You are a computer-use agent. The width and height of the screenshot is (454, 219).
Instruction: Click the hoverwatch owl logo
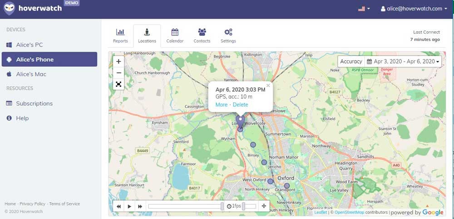(x=9, y=9)
